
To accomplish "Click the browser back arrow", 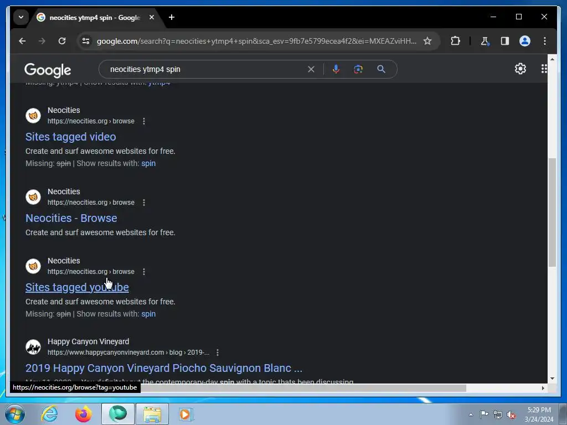I will [22, 41].
